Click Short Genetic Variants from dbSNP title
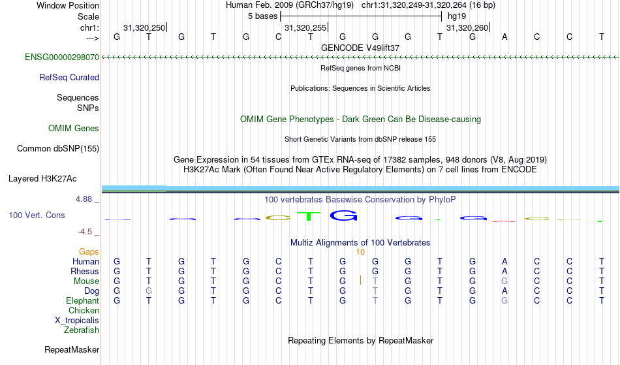Screen dimensions: 620x365 tap(360, 139)
